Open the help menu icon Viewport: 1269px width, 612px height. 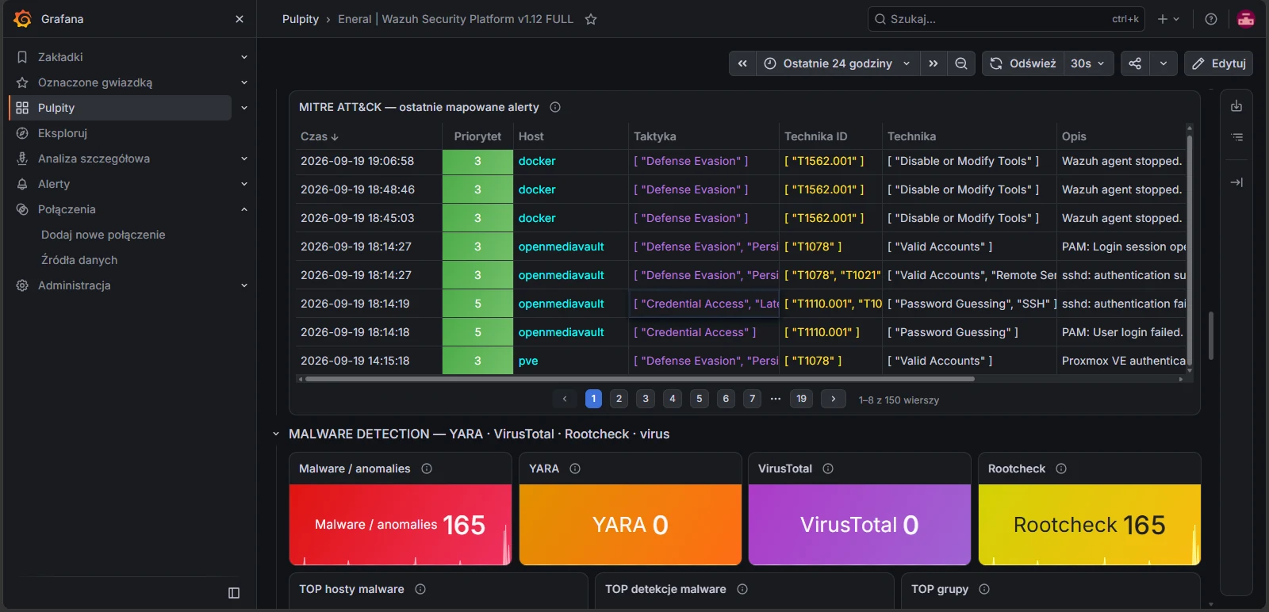[1211, 19]
